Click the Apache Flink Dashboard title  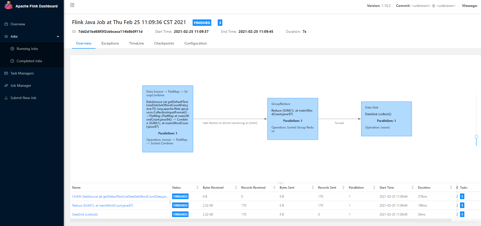point(37,6)
